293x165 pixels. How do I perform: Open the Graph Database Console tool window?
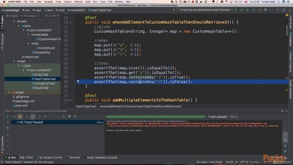pyautogui.click(x=101, y=158)
